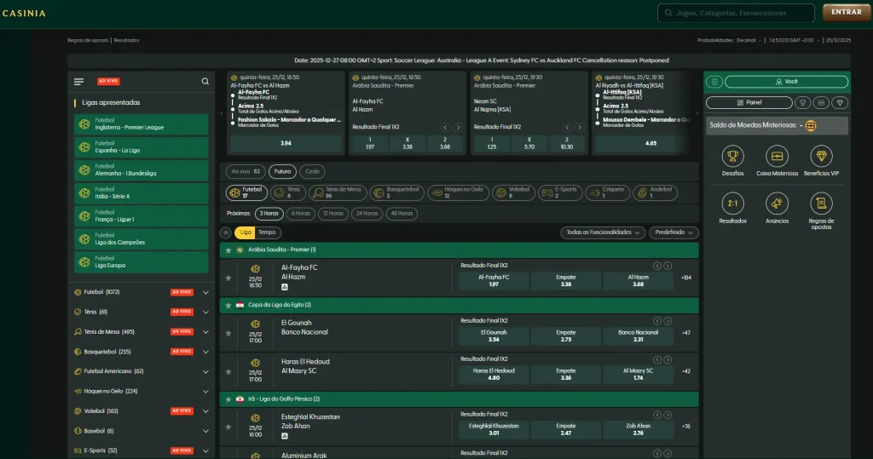Favorite the Esteghlal Khuzestan match star
Screen dimensions: 873x459
click(x=228, y=427)
